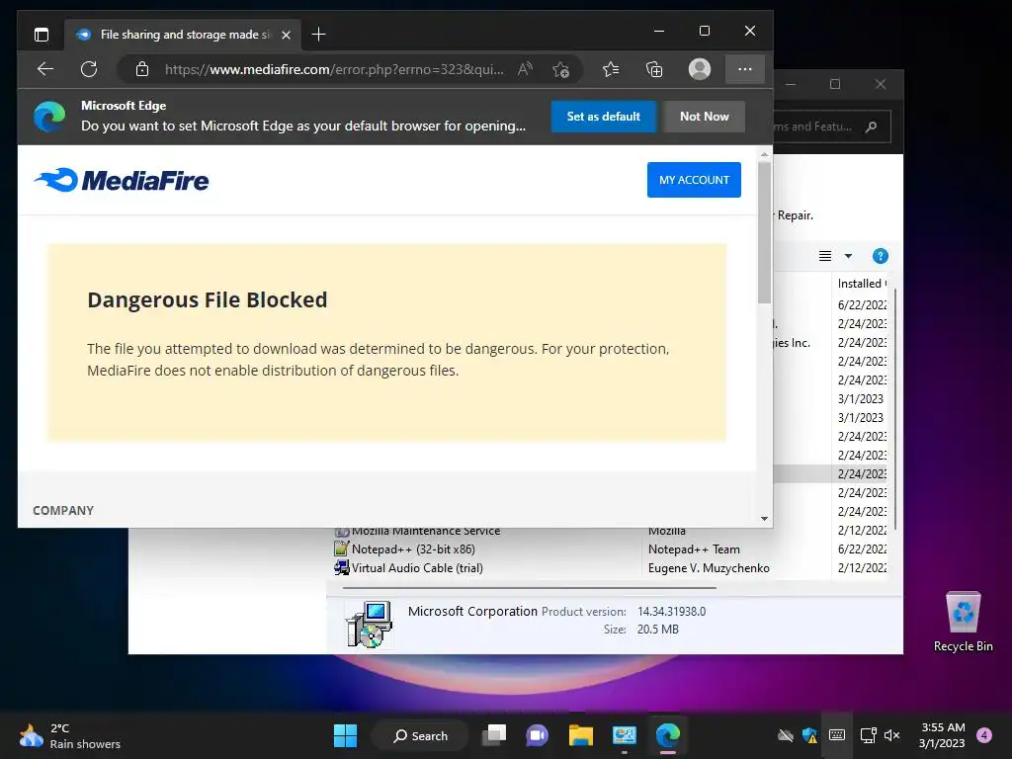The width and height of the screenshot is (1012, 759).
Task: Select Notepad++ (32-bit x86) program entry
Action: pyautogui.click(x=413, y=549)
